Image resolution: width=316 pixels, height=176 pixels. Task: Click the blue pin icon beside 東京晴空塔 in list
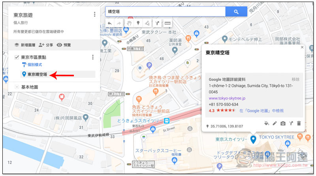[24, 74]
